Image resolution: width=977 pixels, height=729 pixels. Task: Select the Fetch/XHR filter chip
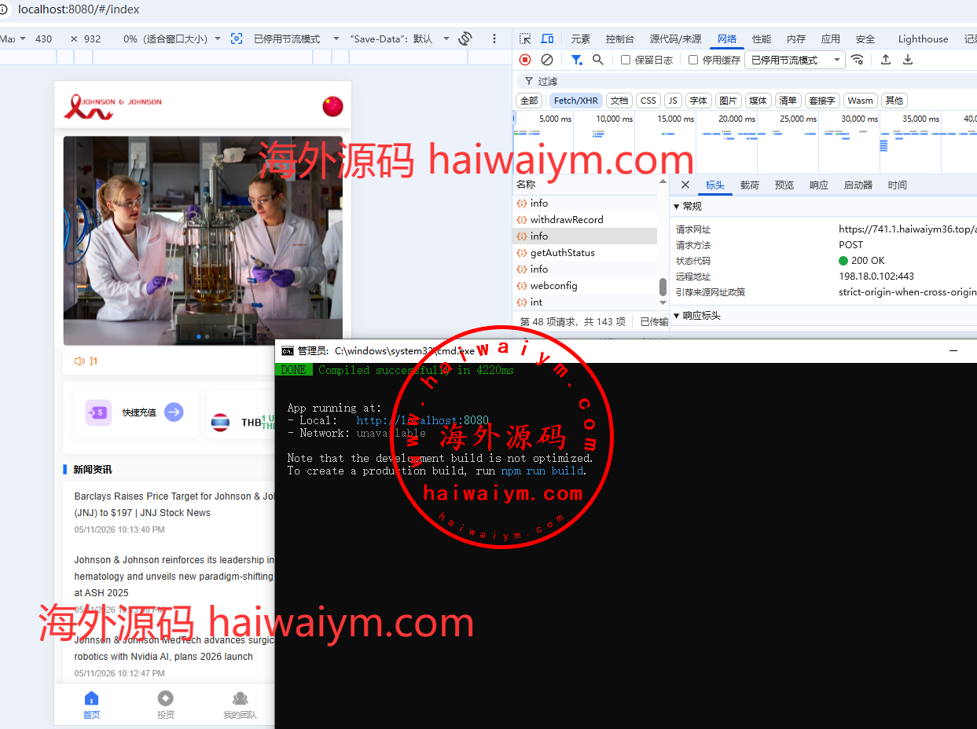click(576, 101)
